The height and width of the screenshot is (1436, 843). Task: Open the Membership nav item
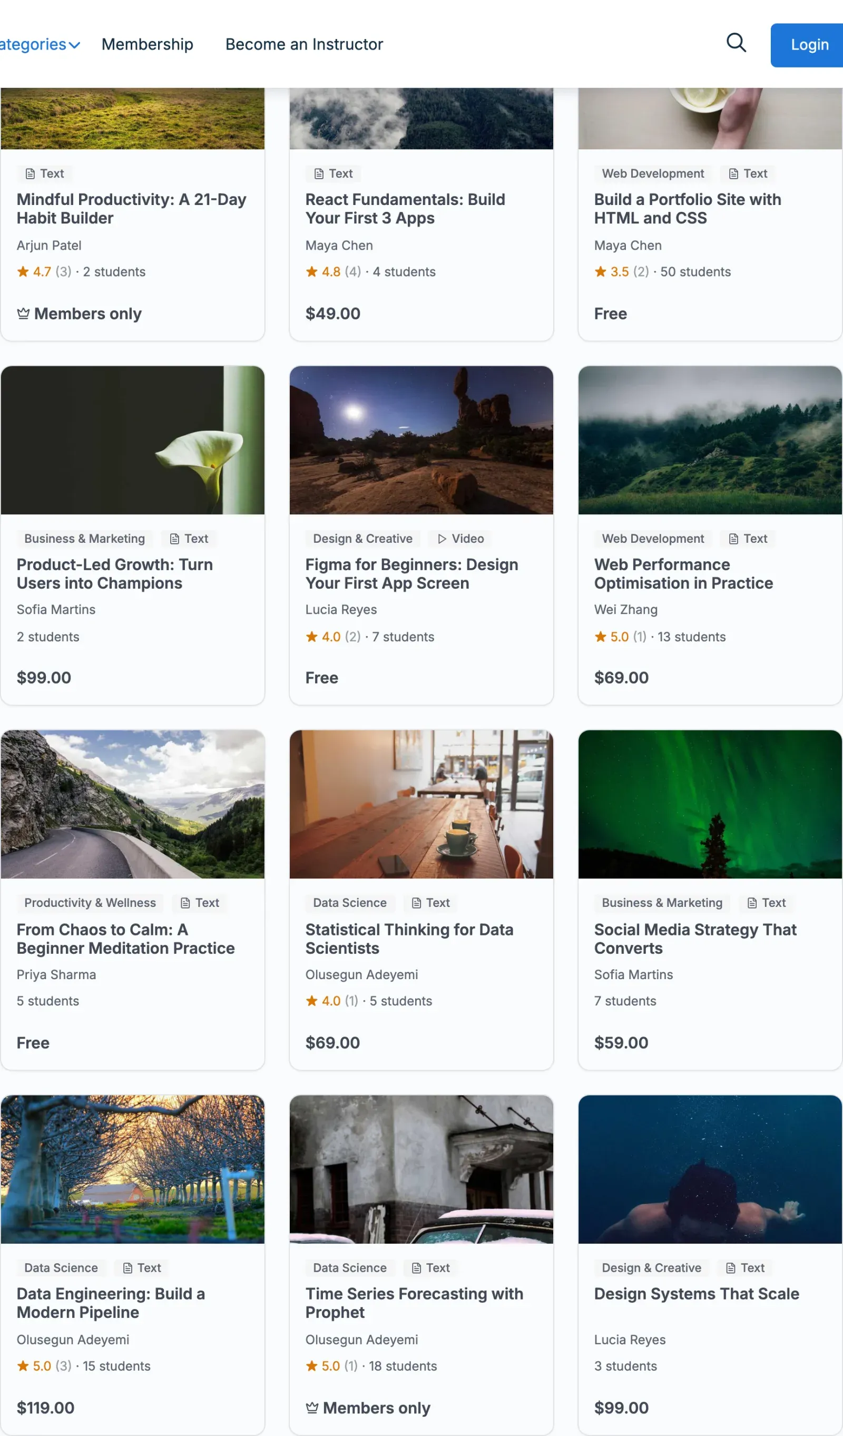point(148,44)
